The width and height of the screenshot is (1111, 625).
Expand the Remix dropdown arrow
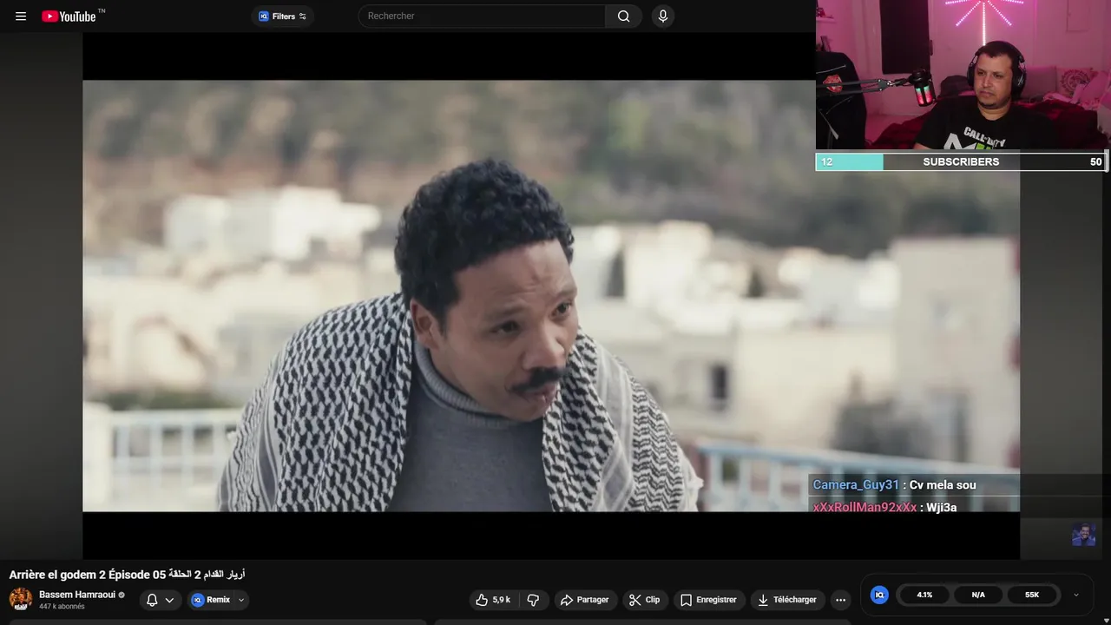tap(241, 600)
